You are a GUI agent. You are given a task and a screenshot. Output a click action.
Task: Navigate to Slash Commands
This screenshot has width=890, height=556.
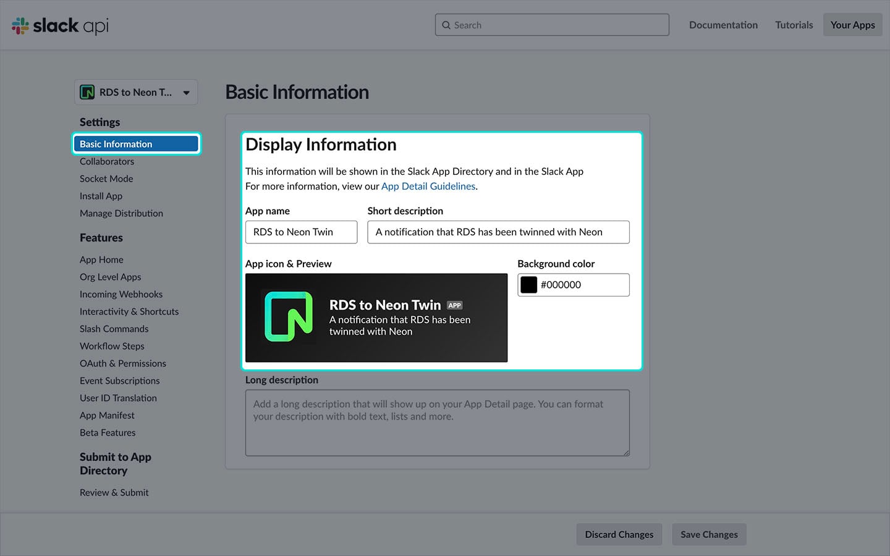coord(114,329)
